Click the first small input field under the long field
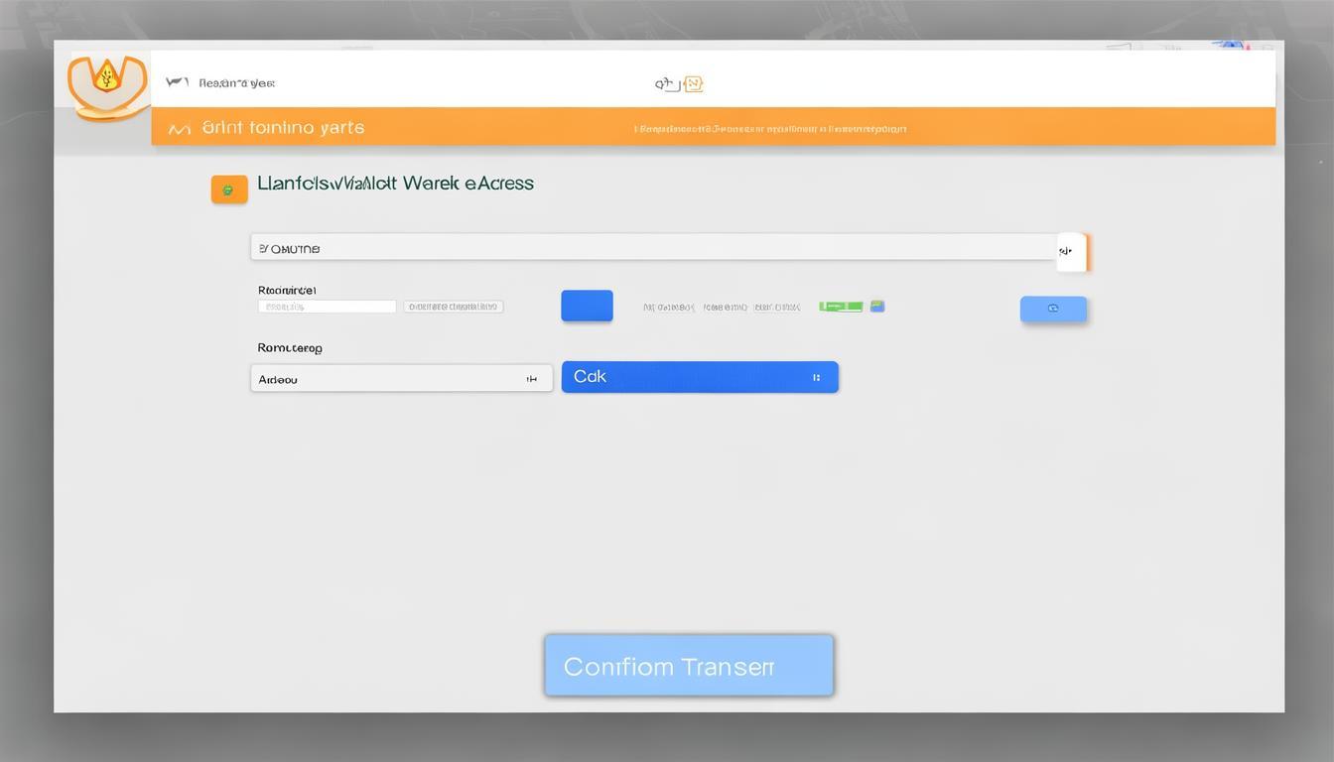 pos(327,308)
